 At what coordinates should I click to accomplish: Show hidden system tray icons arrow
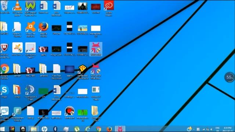[x=194, y=129]
